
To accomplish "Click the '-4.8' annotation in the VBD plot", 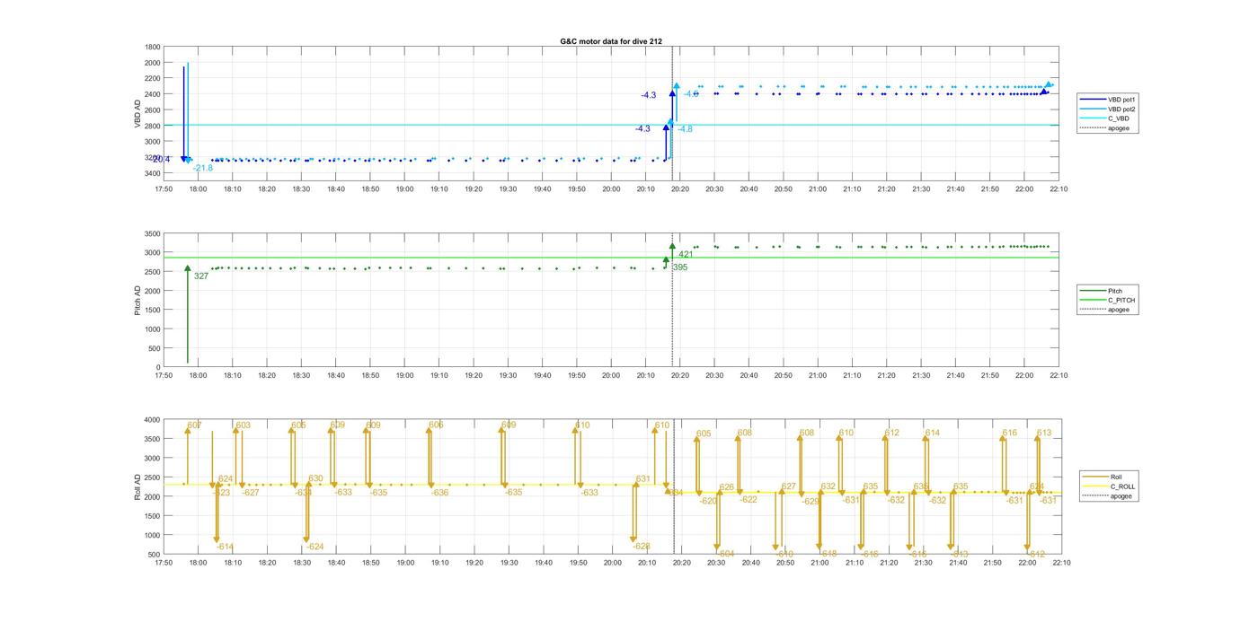I will (x=685, y=129).
